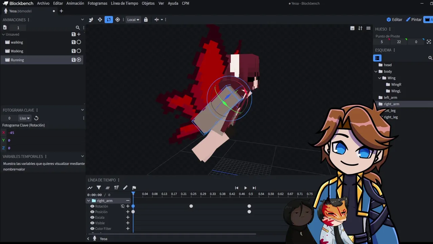Select the Rotate tool in viewport toolbar
433x244 pixels.
click(x=109, y=20)
